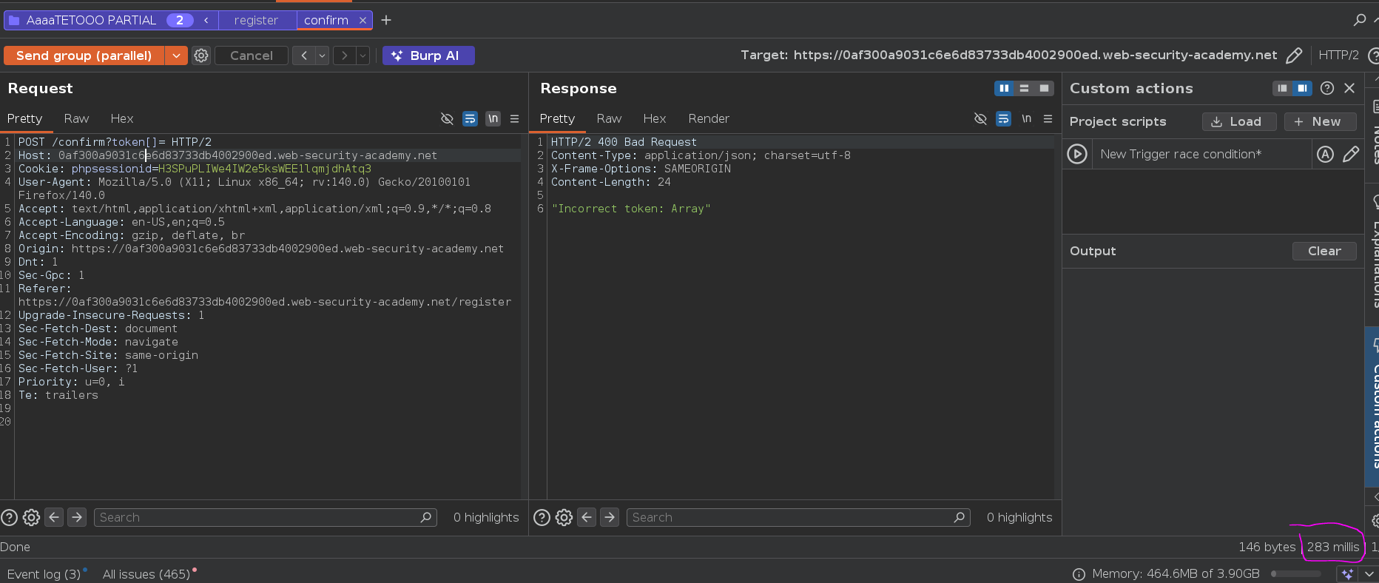1379x583 pixels.
Task: Go to next match in Request search
Action: coord(77,517)
